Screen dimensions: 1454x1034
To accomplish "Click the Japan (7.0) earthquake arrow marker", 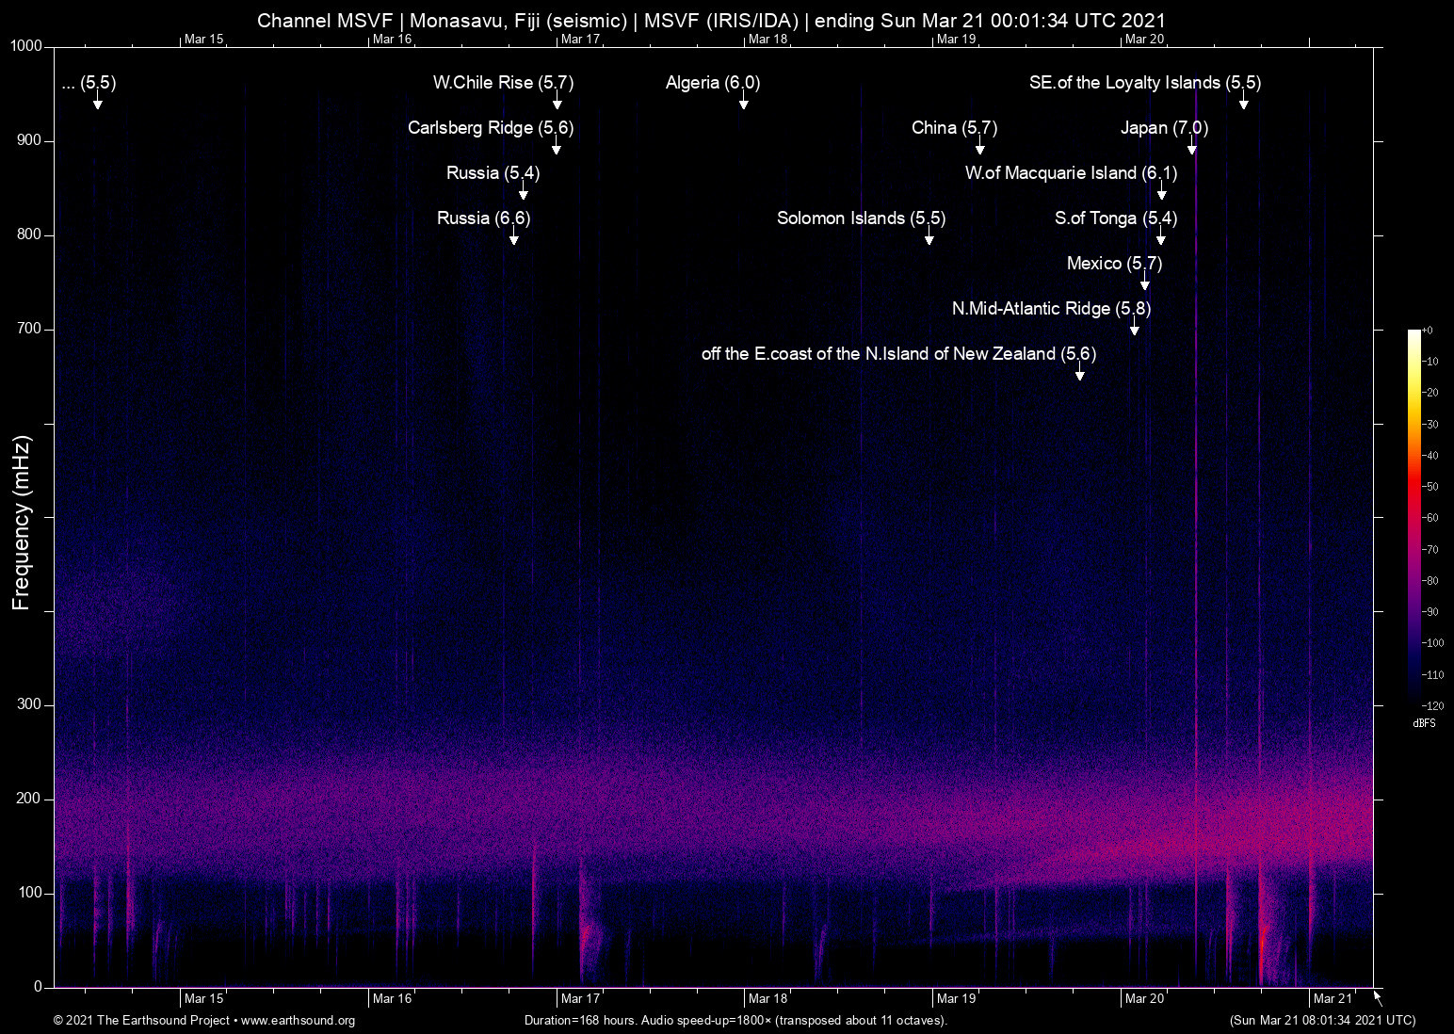I will tap(1193, 149).
